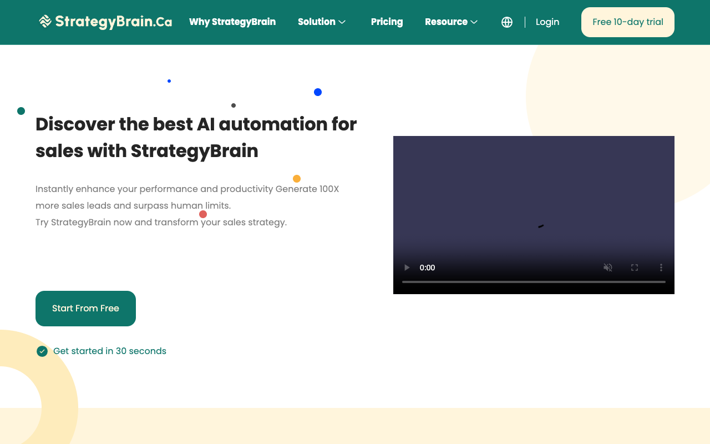This screenshot has height=444, width=710.
Task: Enter video fullscreen mode
Action: click(635, 268)
